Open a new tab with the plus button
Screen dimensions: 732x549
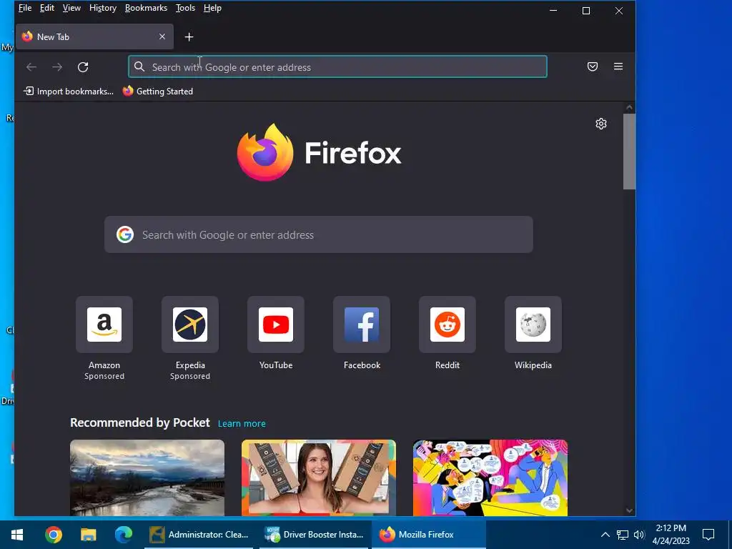(189, 37)
